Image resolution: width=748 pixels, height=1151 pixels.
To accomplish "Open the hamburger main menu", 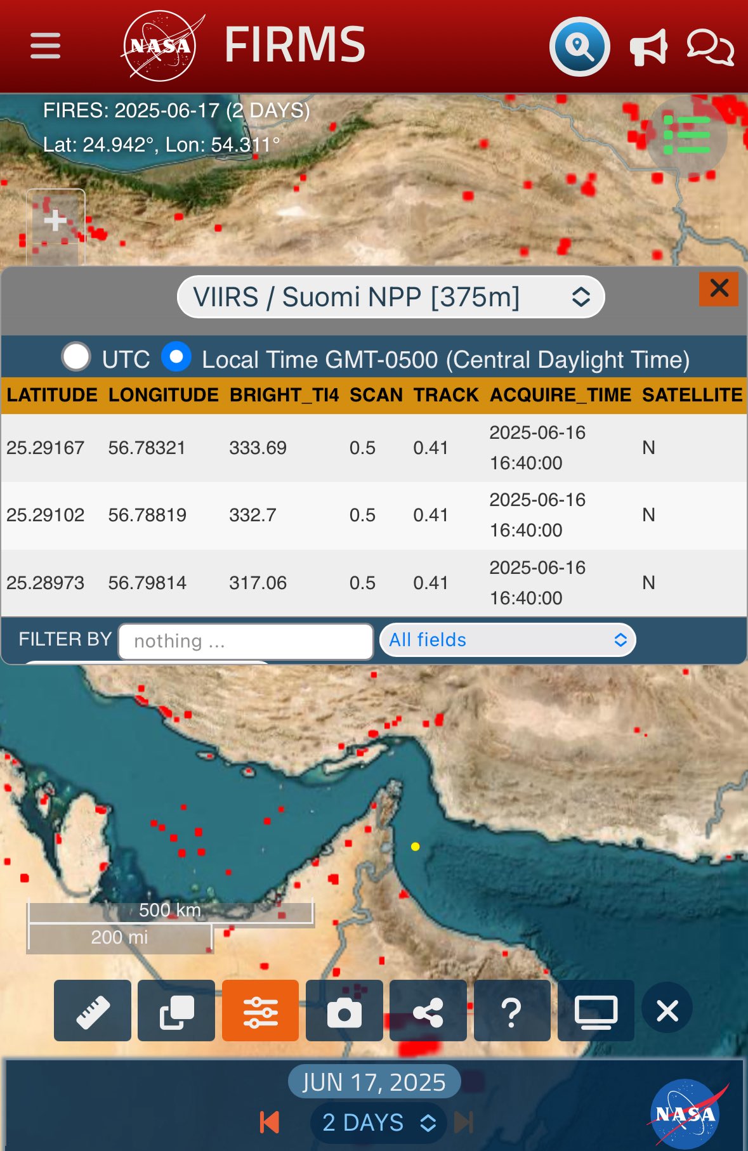I will click(x=45, y=46).
